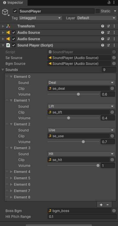
Task: Click the Element 0 Volume slider
Action: click(73, 94)
